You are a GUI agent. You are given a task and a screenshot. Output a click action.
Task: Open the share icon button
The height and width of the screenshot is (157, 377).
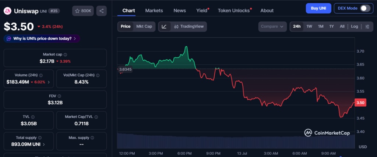[102, 11]
